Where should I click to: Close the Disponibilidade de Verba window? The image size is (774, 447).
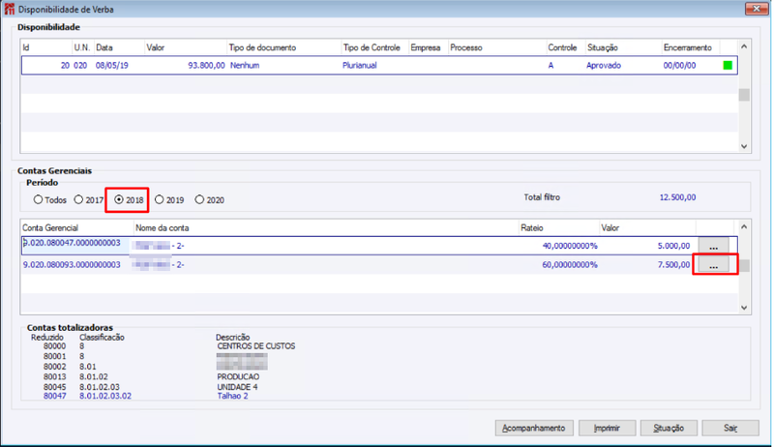pyautogui.click(x=756, y=9)
